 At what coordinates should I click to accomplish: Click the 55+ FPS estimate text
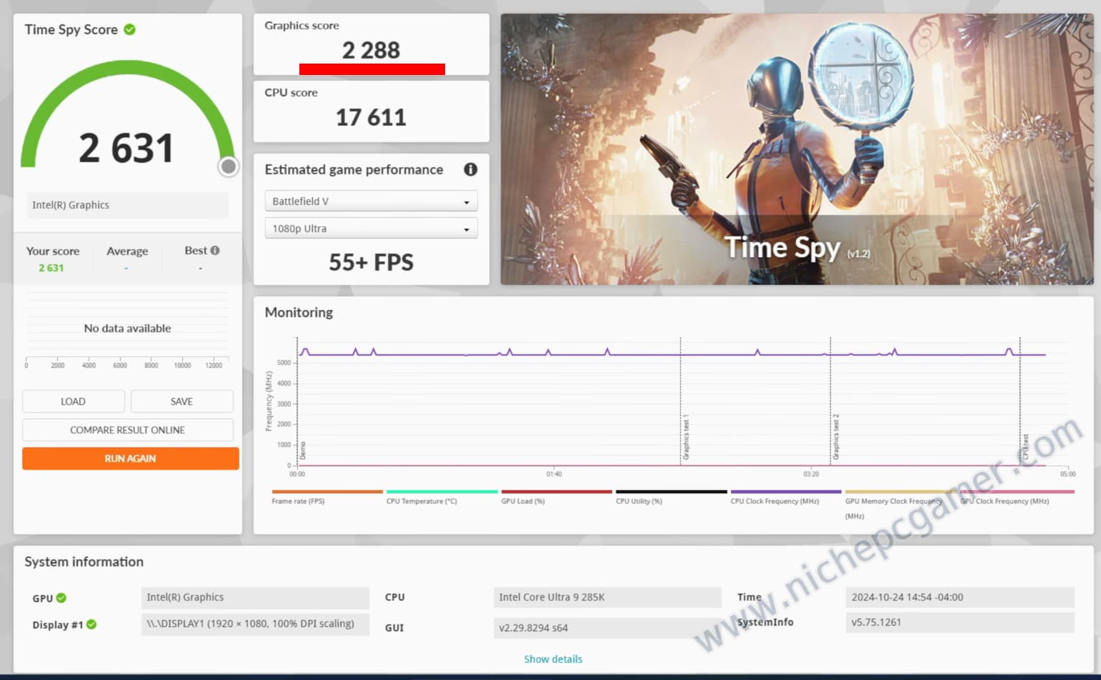(x=371, y=262)
